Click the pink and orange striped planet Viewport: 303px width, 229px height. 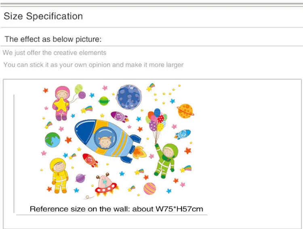click(149, 188)
